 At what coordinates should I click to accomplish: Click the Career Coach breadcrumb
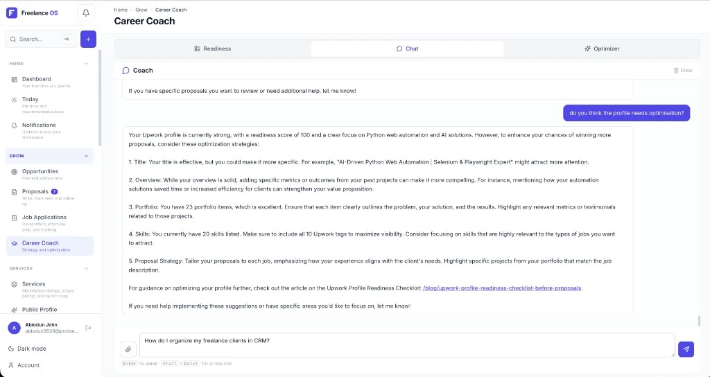point(171,10)
